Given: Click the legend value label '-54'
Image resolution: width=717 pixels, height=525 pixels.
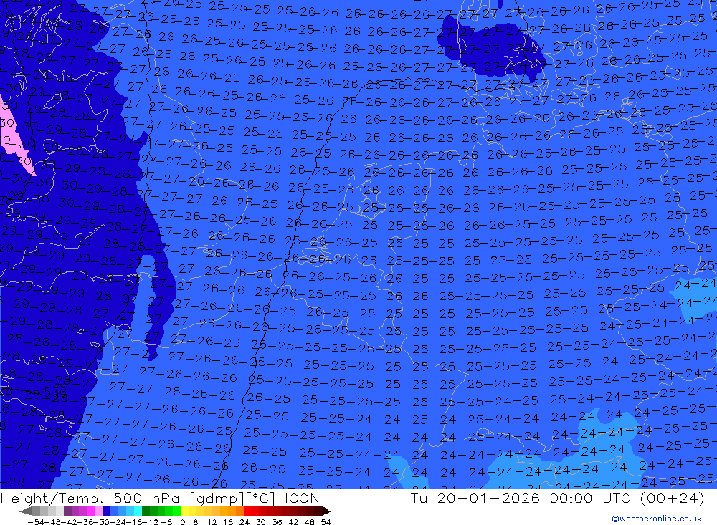Looking at the screenshot, I should [x=37, y=522].
